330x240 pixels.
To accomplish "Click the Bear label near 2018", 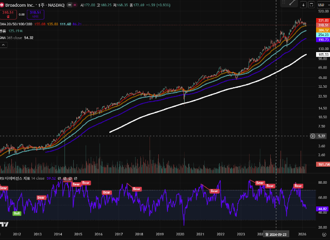I will coord(137,189).
